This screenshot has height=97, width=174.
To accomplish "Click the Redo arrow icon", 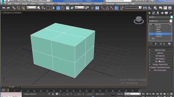I will point(8,8).
